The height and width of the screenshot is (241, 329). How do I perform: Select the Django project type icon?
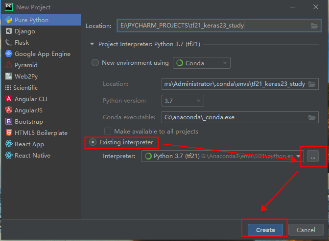(8, 31)
